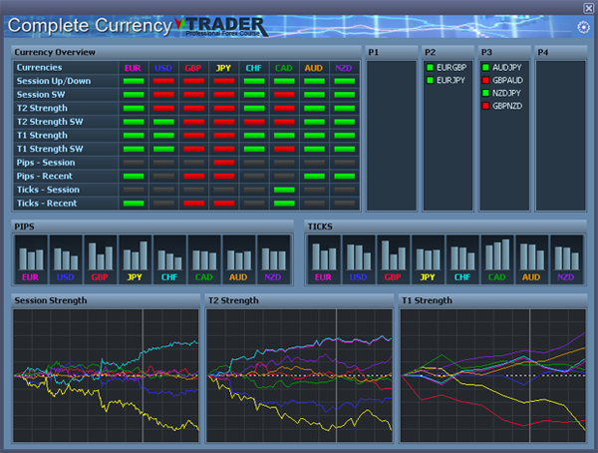The height and width of the screenshot is (453, 598).
Task: Click the JPY bar chart in TICKS panel
Action: [x=428, y=259]
